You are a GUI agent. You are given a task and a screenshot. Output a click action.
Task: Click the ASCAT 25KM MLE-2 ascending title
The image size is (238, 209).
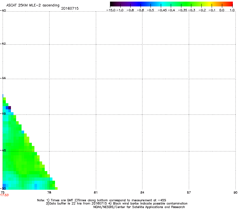(x=33, y=5)
